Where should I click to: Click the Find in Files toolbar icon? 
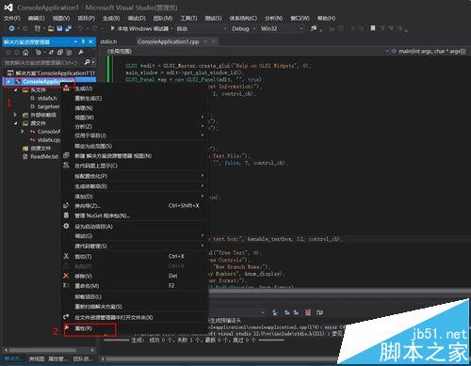coord(314,28)
